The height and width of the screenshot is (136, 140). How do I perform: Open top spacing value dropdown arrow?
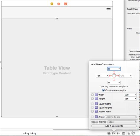(119, 69)
